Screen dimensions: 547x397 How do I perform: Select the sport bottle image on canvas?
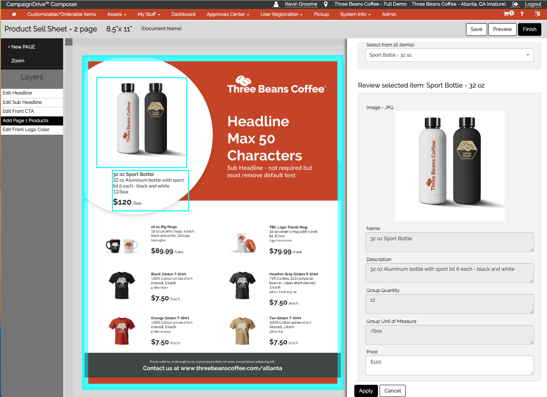tap(141, 122)
